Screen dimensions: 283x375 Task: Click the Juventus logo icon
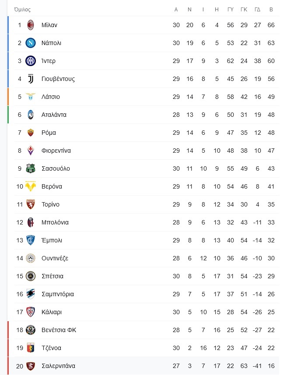click(31, 79)
